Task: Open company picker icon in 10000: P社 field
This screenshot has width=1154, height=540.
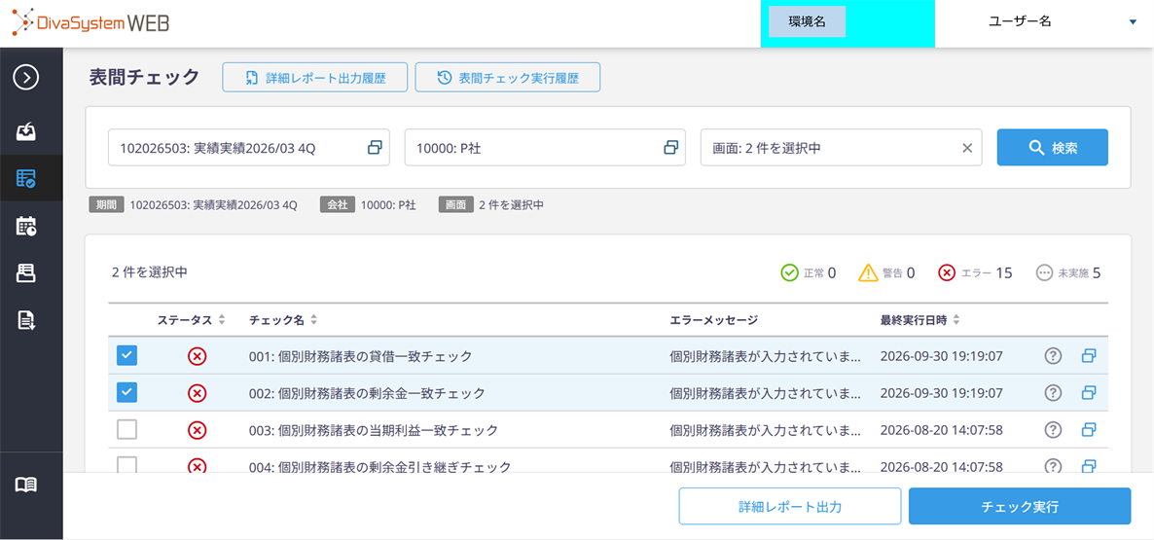Action: point(670,148)
